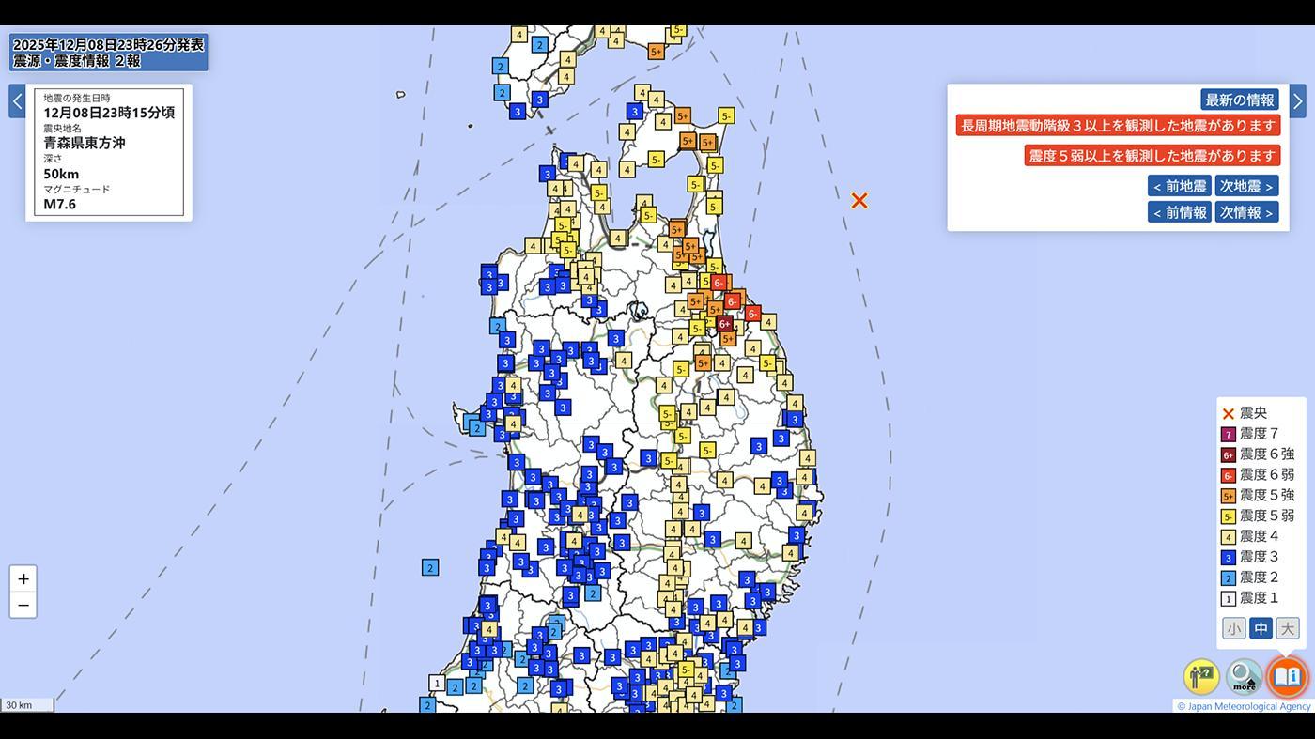Click the magnifier 'more' icon
Image resolution: width=1315 pixels, height=739 pixels.
click(1244, 676)
